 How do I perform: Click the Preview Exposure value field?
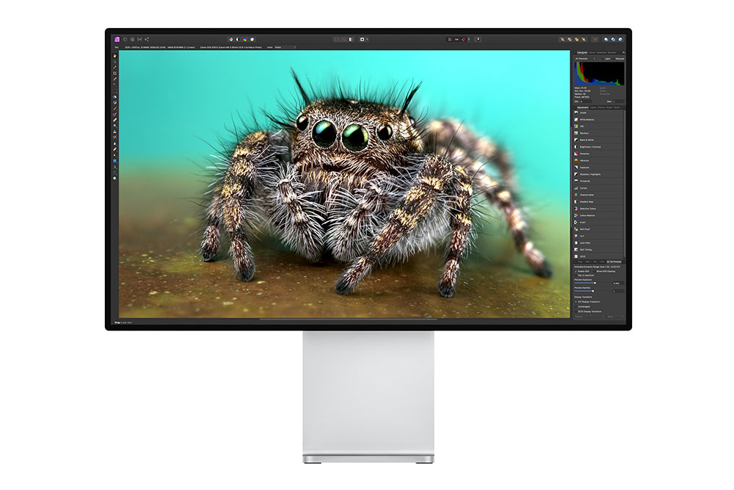point(617,284)
